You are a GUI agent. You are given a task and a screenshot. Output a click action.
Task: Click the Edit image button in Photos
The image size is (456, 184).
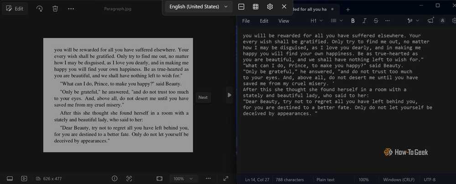tap(15, 9)
